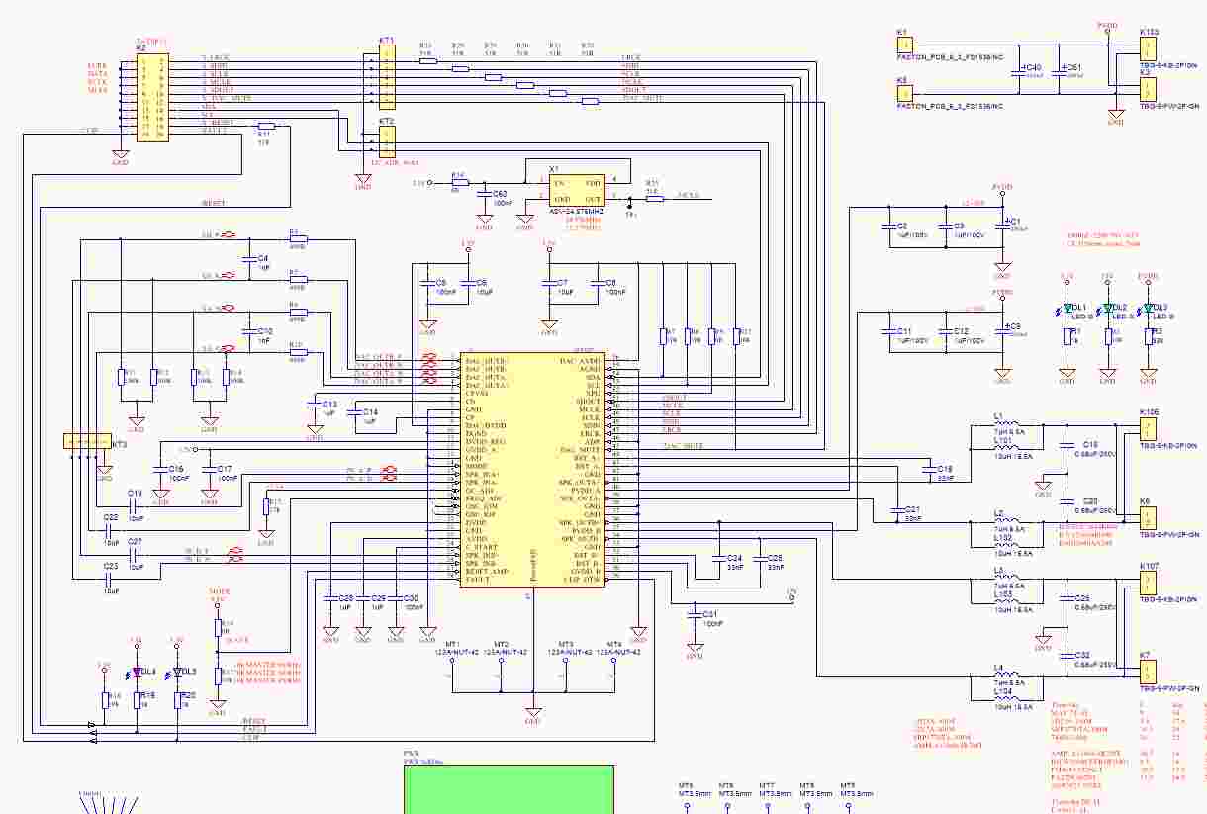Select capacitor C4

pos(247,259)
